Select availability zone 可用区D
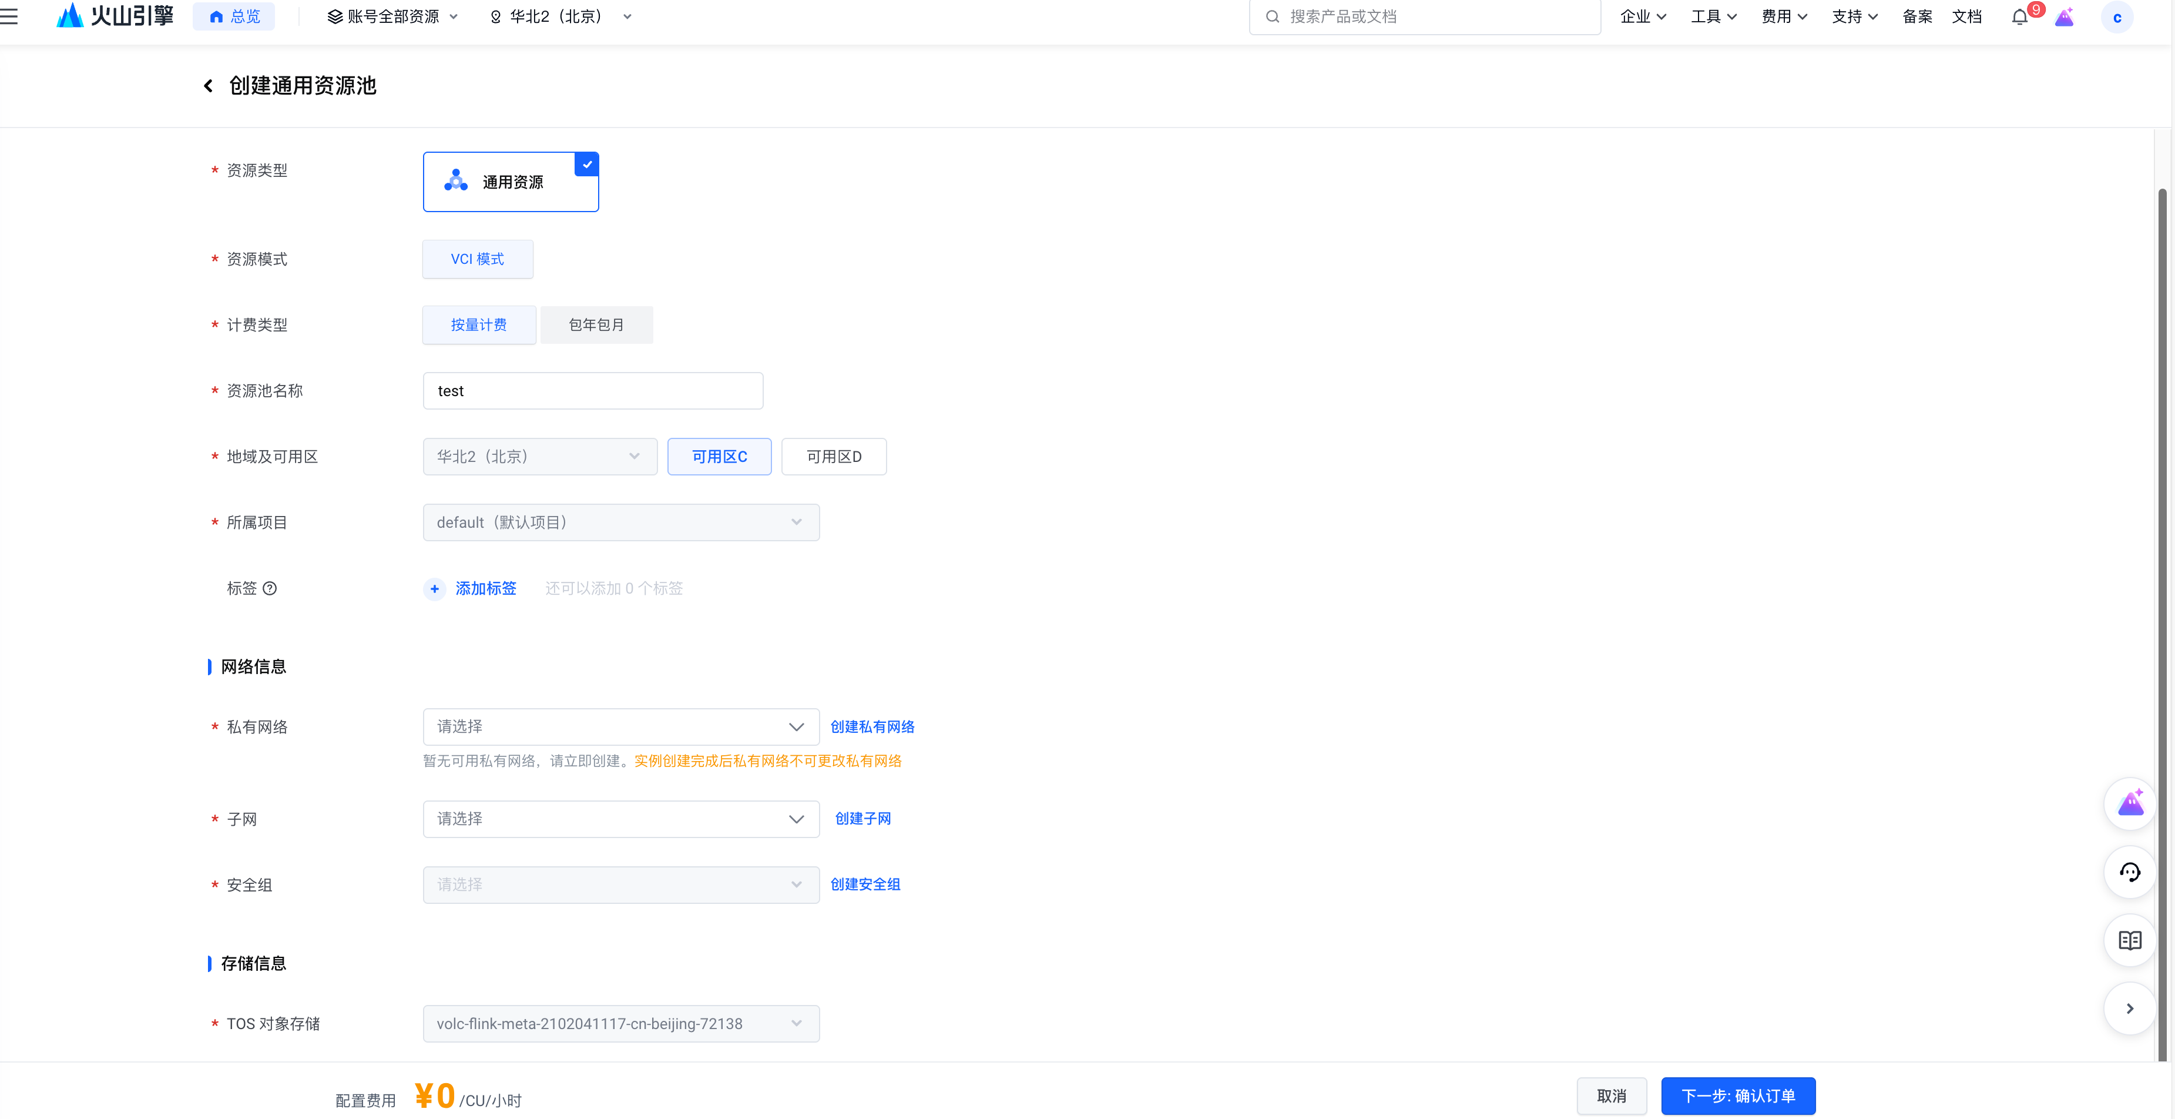The height and width of the screenshot is (1119, 2175). pos(833,457)
